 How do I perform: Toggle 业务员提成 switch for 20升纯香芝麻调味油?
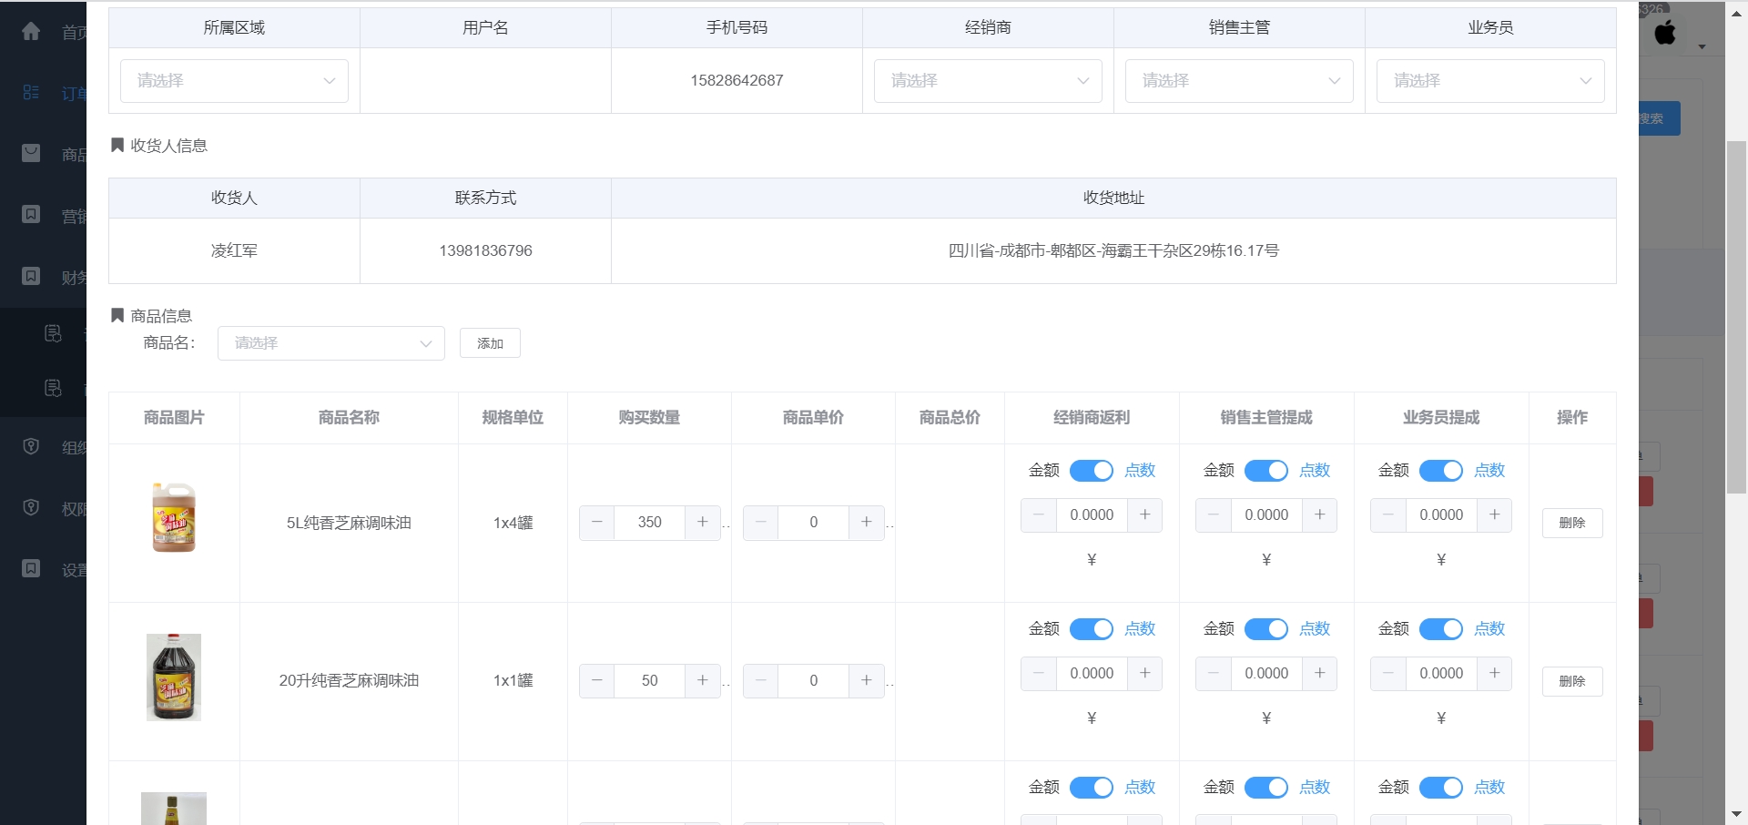tap(1441, 629)
